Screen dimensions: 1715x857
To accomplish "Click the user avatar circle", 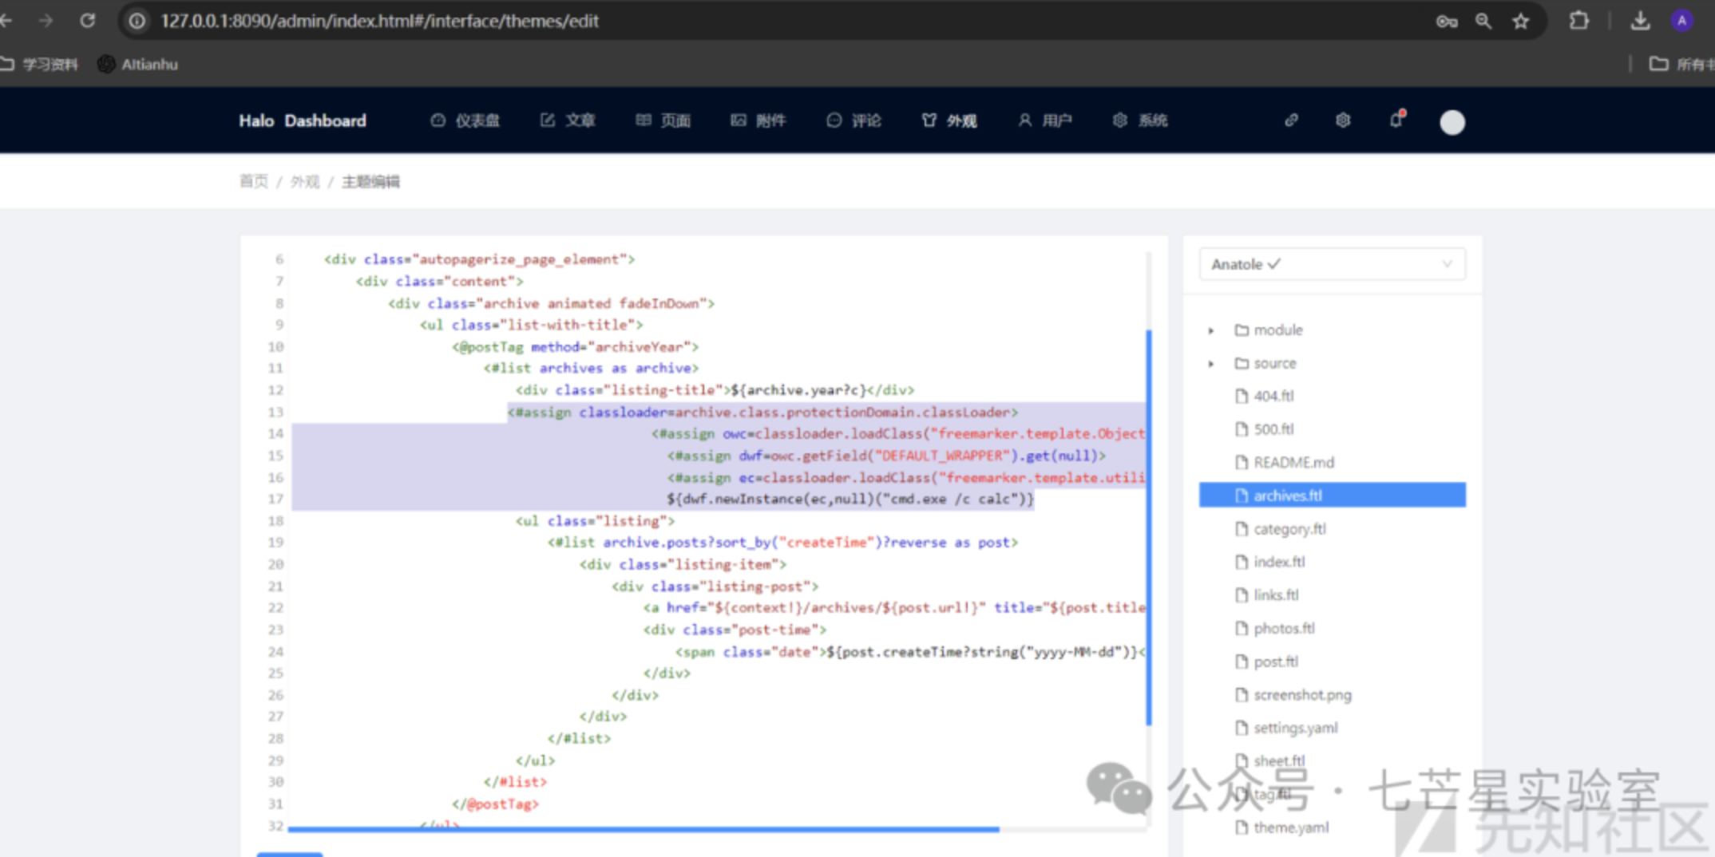I will pyautogui.click(x=1452, y=122).
